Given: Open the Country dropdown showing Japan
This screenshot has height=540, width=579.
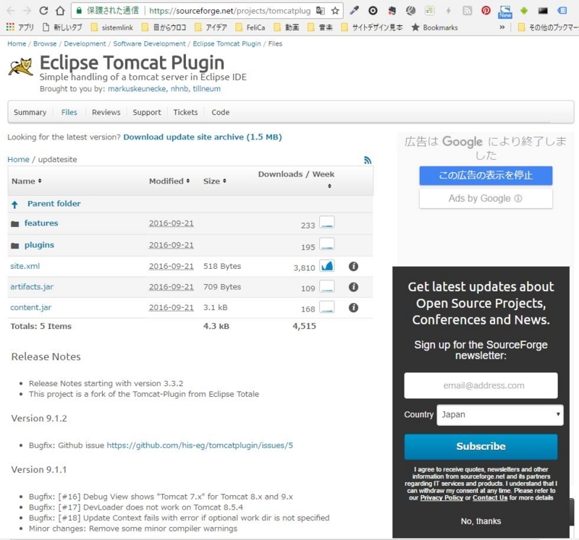Looking at the screenshot, I should pos(500,415).
